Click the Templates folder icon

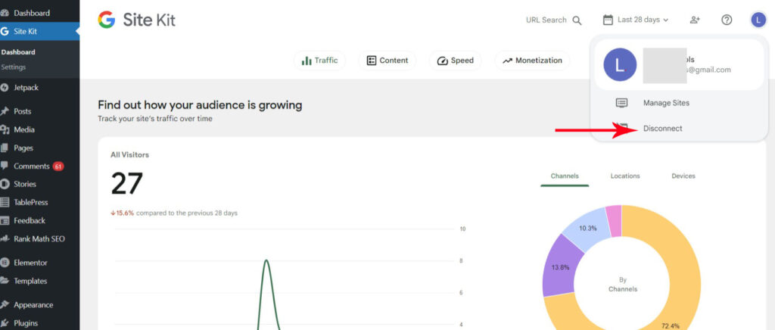(x=5, y=281)
